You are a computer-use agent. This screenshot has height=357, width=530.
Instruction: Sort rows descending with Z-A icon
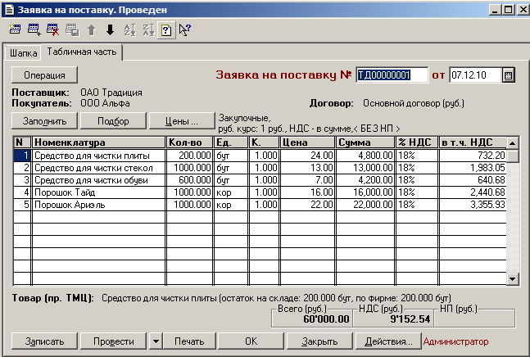click(148, 30)
